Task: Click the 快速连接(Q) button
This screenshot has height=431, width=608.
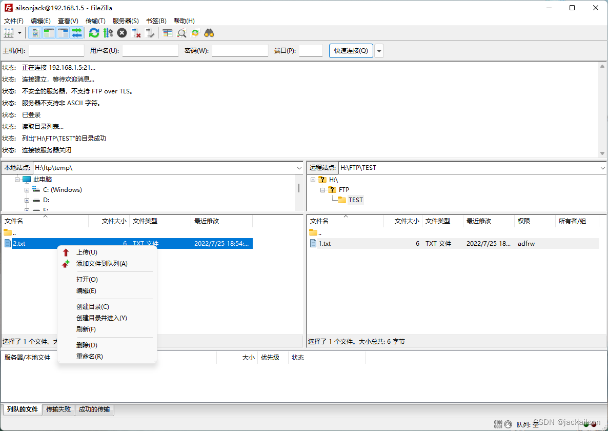Action: (351, 51)
